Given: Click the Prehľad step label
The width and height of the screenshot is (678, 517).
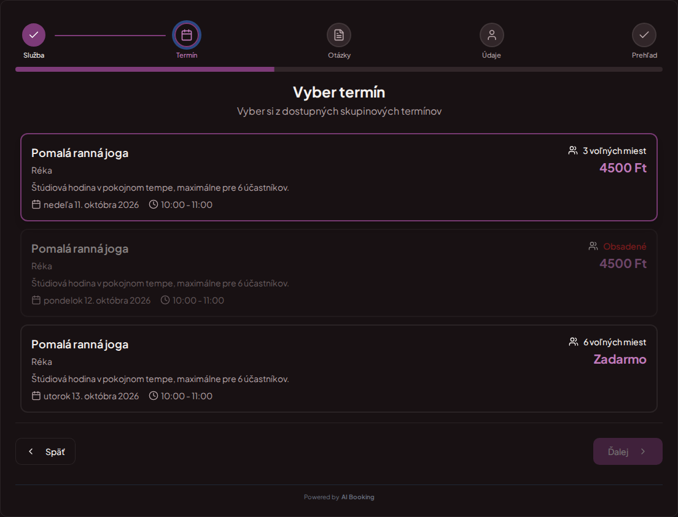Looking at the screenshot, I should tap(644, 55).
